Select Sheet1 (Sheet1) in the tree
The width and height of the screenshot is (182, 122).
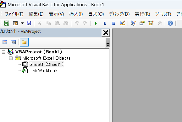(47, 64)
